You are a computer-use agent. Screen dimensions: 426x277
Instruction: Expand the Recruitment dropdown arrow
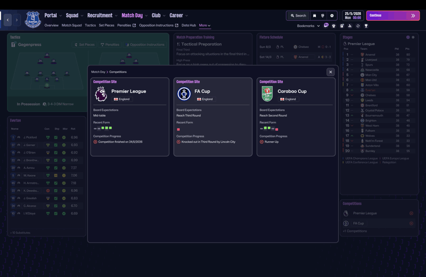pyautogui.click(x=116, y=16)
